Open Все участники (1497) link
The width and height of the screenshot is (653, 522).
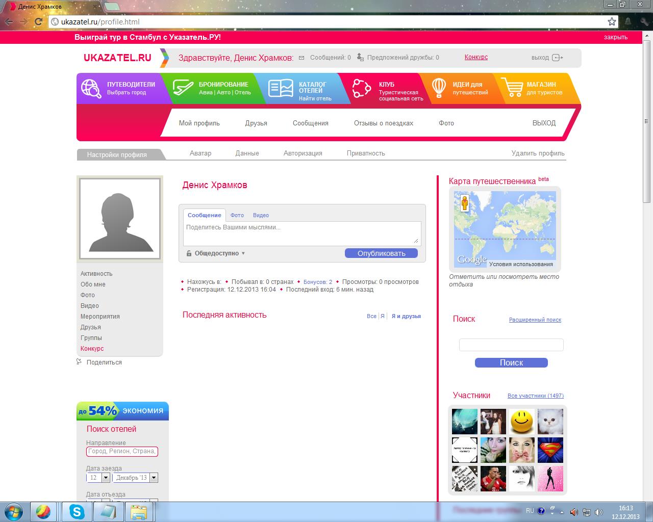[536, 396]
